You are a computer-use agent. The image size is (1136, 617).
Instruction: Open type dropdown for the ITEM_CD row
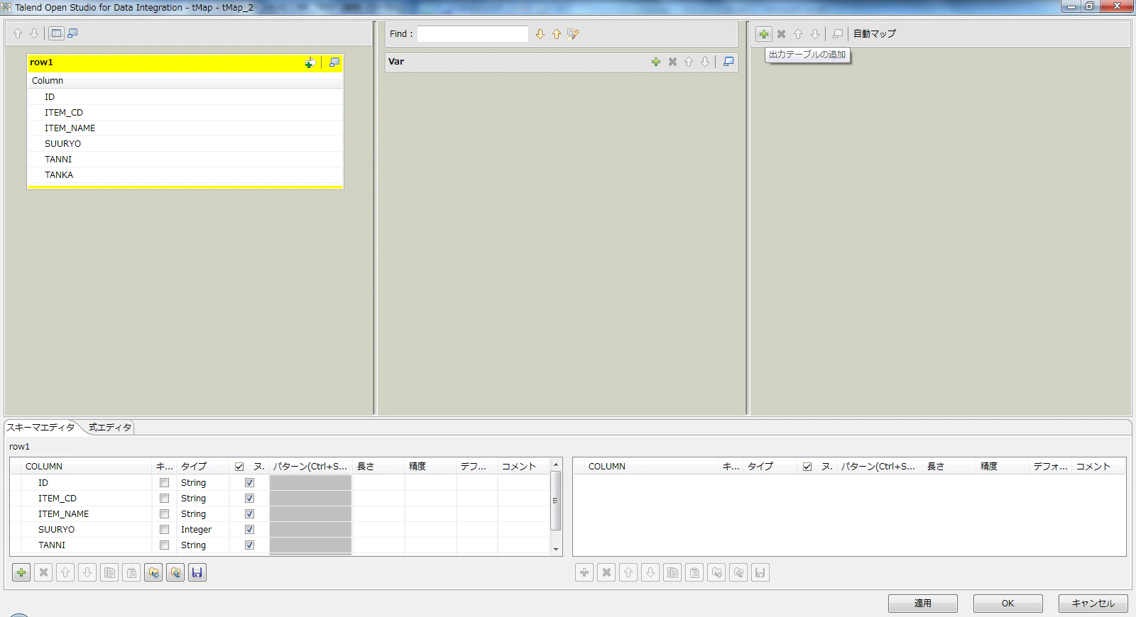tap(202, 499)
